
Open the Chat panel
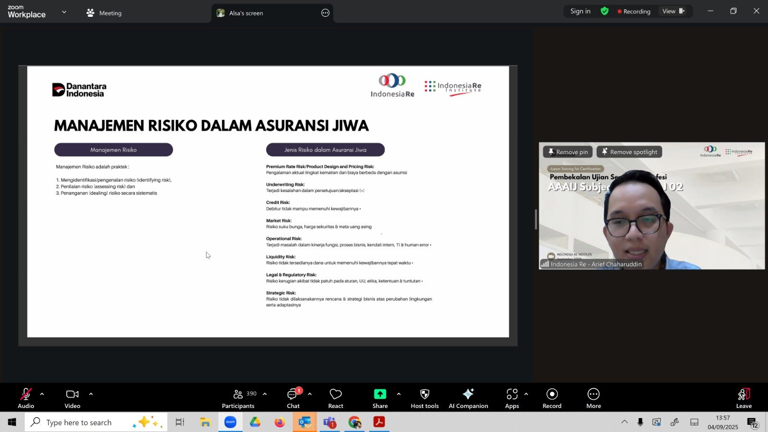[x=293, y=395]
